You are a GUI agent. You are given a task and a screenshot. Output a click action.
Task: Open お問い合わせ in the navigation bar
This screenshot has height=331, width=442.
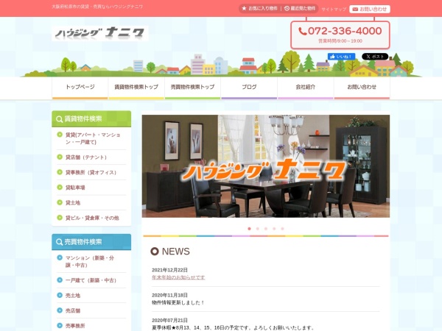362,88
